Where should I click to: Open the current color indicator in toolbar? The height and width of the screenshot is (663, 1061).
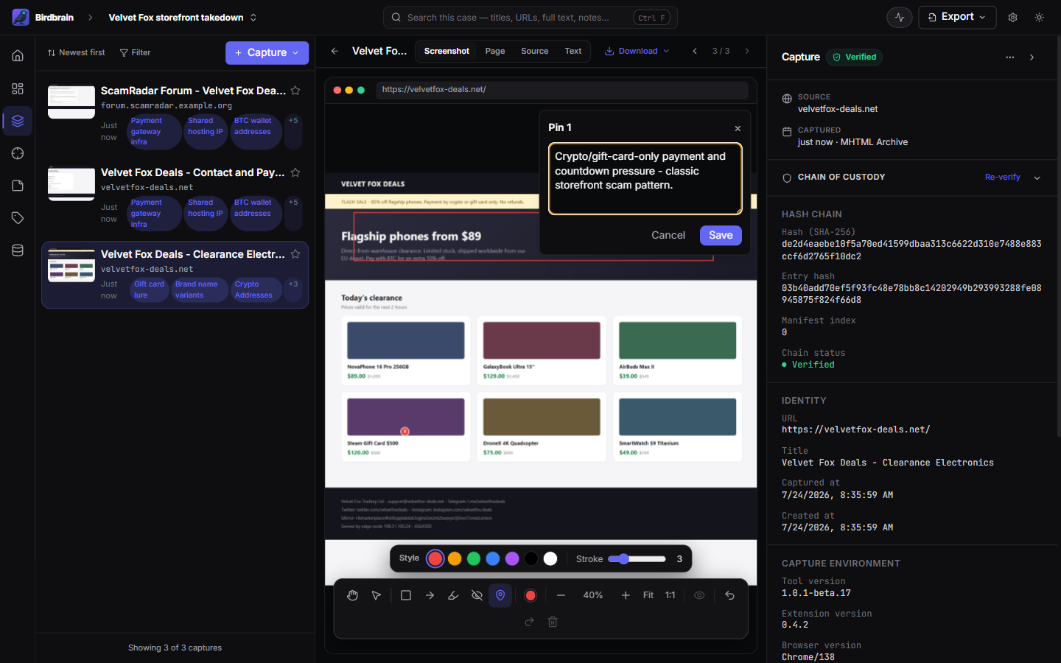pyautogui.click(x=530, y=595)
